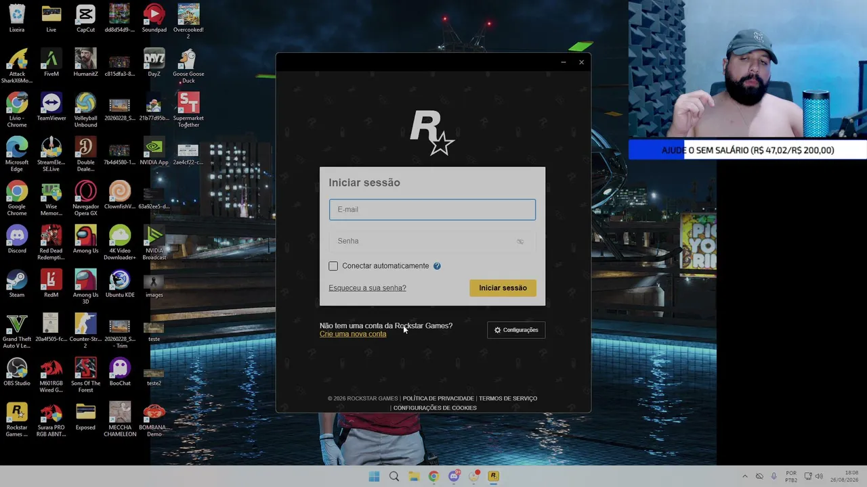Close the Rockstar launcher window
Viewport: 867px width, 487px height.
[581, 62]
